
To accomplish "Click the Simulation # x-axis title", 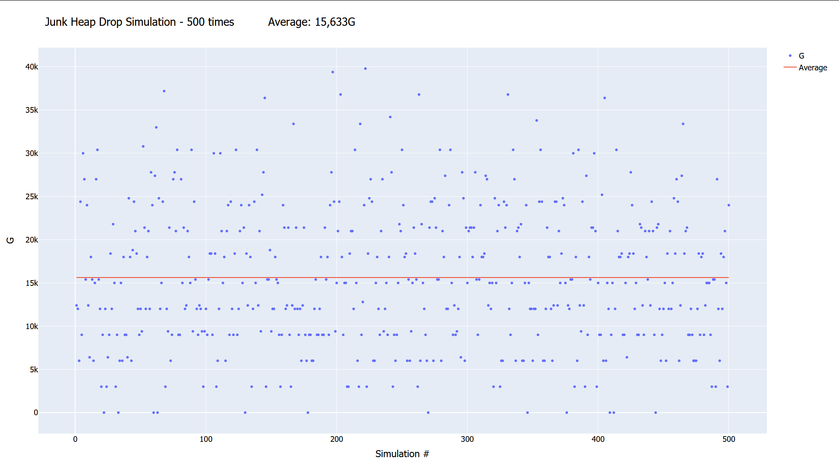I will (402, 454).
